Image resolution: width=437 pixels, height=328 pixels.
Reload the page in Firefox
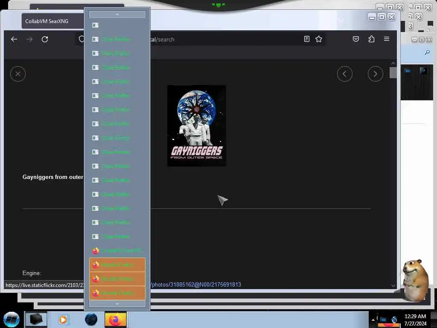coord(45,39)
